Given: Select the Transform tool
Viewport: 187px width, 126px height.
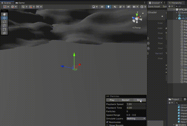Looking at the screenshot, I should coord(4,33).
